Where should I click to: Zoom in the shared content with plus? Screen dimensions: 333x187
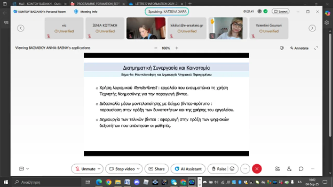(x=177, y=48)
